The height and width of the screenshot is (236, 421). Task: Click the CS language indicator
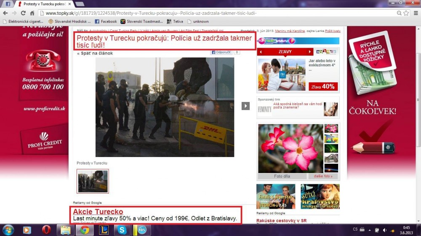355,229
